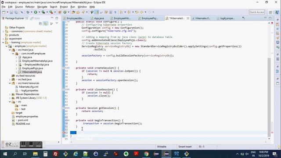This screenshot has height=158, width=281.
Task: Toggle the highlighted editor toolbar button
Action: point(97,12)
